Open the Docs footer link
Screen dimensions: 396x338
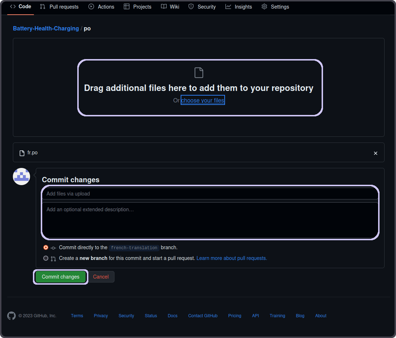pyautogui.click(x=172, y=316)
